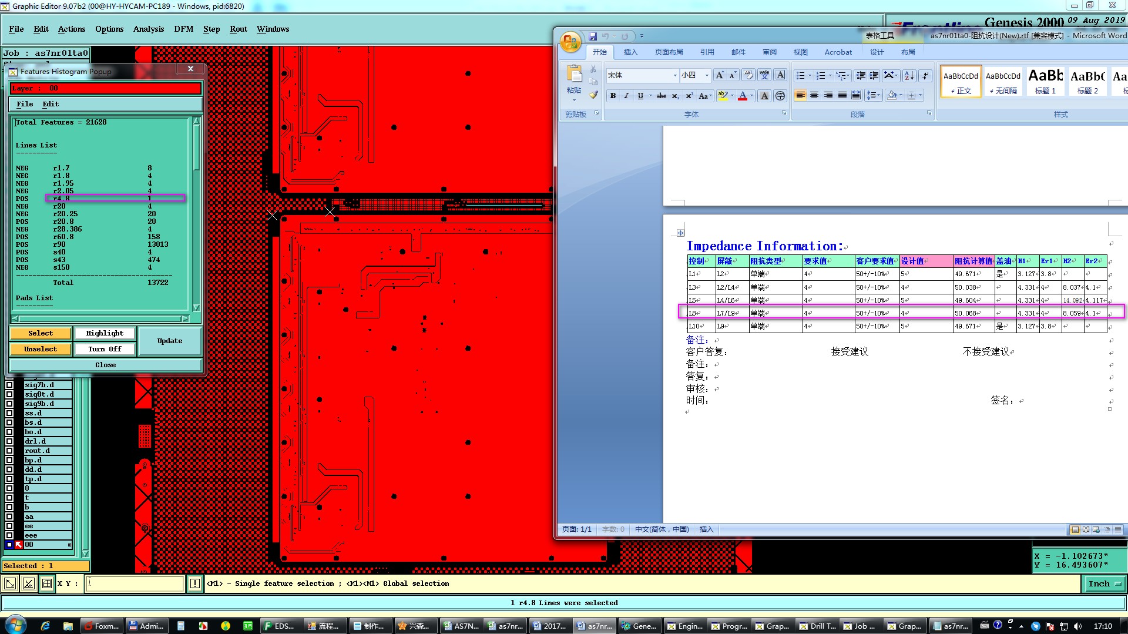Click the grid snap icon left of X Y
1128x634 pixels.
(47, 583)
